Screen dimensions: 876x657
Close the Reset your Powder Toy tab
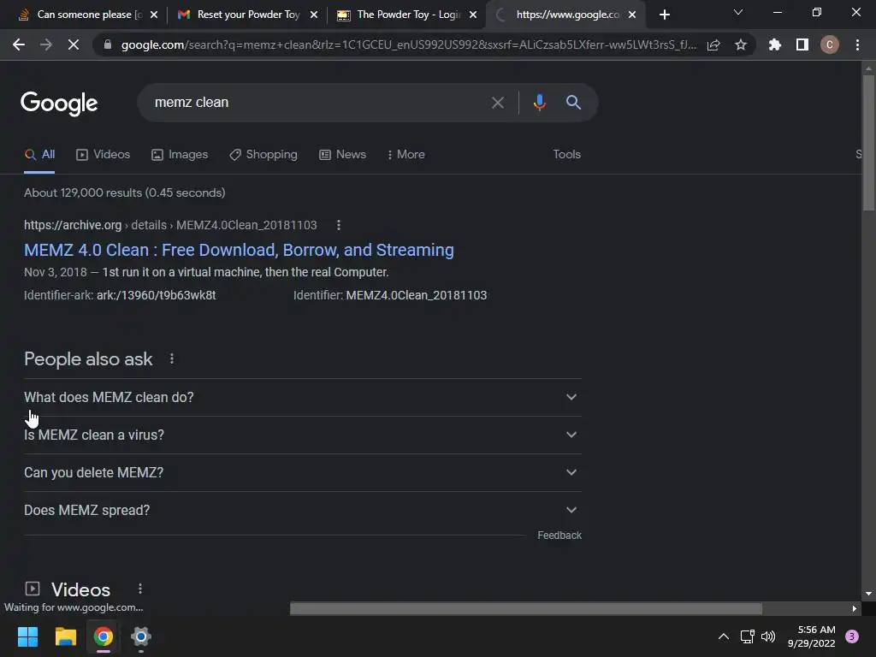coord(314,15)
